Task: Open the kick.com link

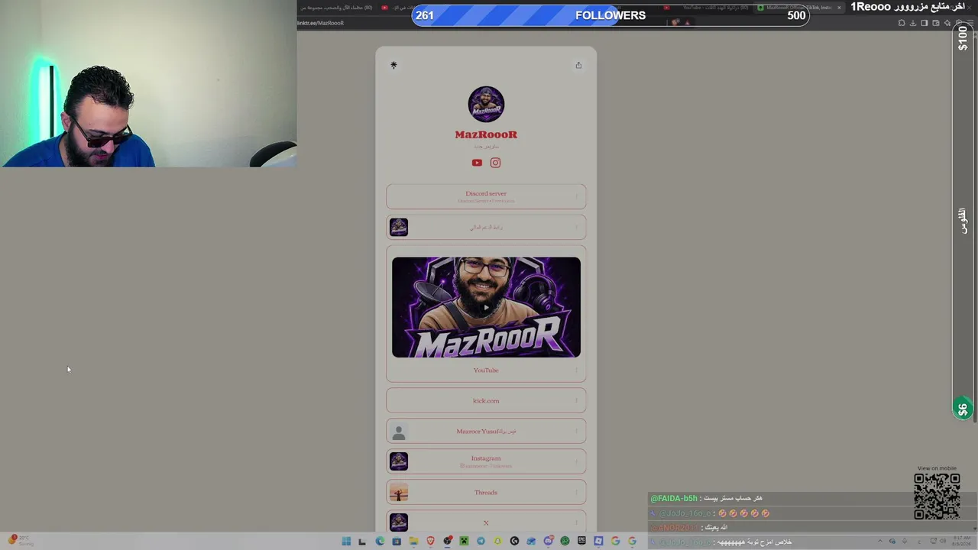Action: click(486, 401)
